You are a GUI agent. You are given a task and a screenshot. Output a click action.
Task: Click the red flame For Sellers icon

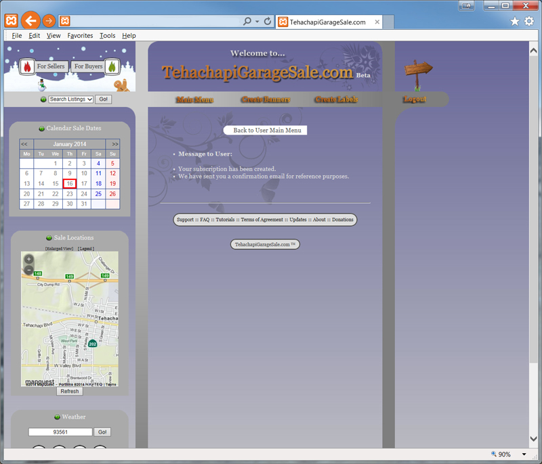pyautogui.click(x=27, y=66)
